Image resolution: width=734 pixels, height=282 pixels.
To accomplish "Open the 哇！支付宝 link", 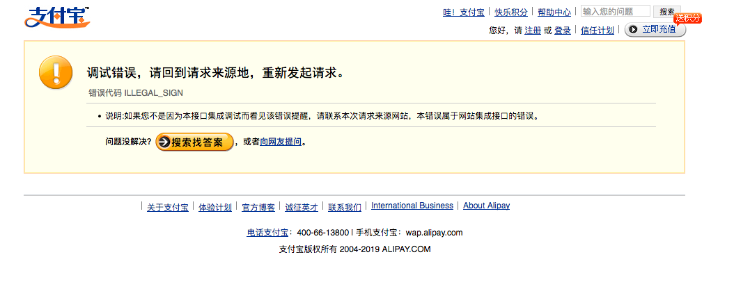I will 464,13.
